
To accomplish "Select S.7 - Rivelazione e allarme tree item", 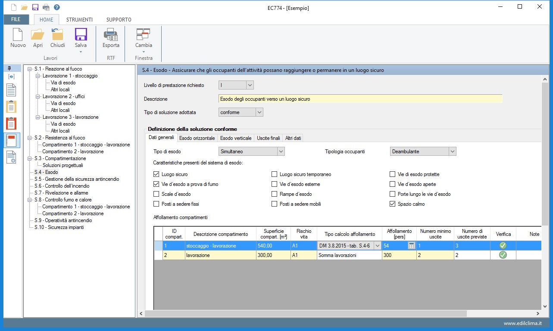I will point(62,193).
